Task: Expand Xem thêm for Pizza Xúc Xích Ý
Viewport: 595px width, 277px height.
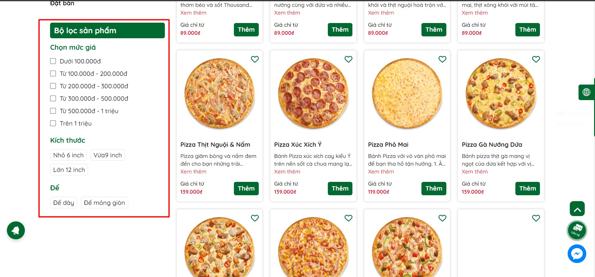Action: [287, 172]
